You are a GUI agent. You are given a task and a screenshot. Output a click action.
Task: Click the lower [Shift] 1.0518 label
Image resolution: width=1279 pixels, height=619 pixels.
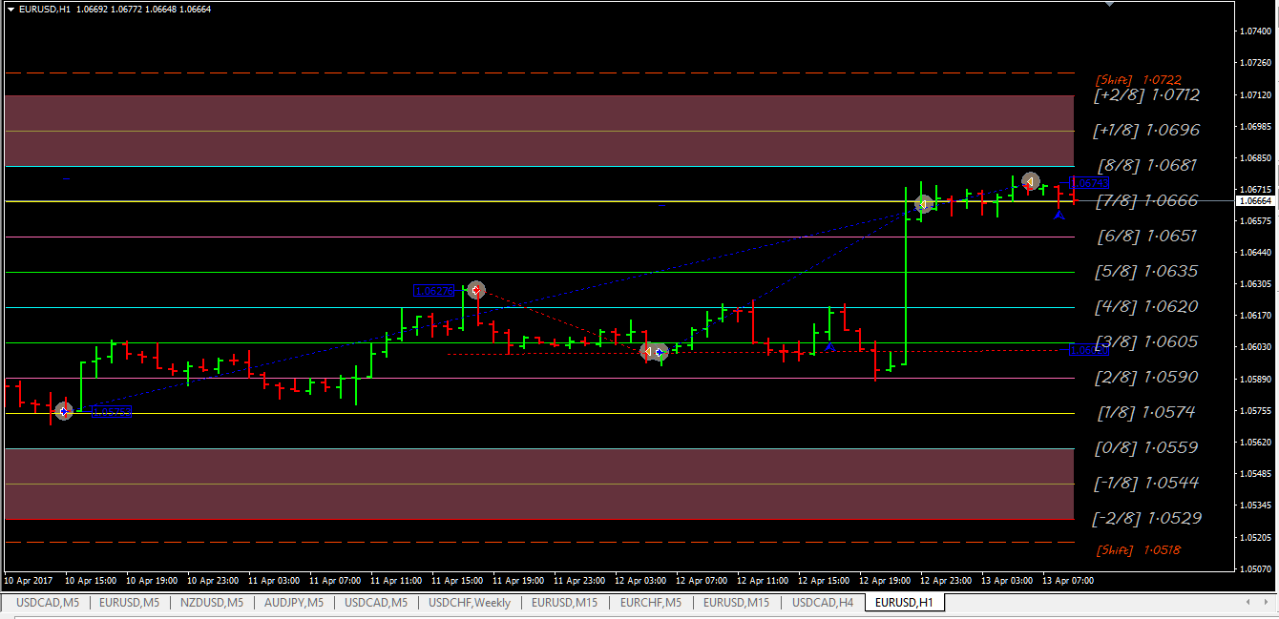coord(1139,549)
